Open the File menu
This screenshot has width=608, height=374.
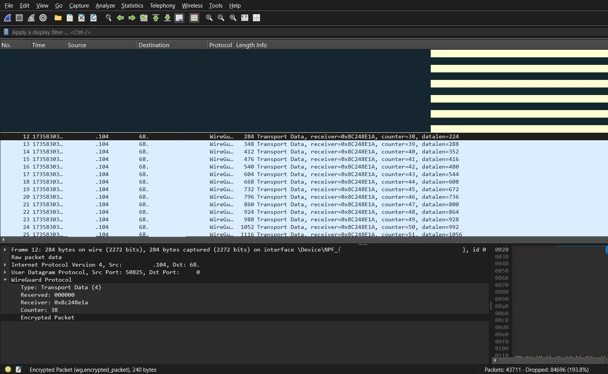pyautogui.click(x=9, y=5)
